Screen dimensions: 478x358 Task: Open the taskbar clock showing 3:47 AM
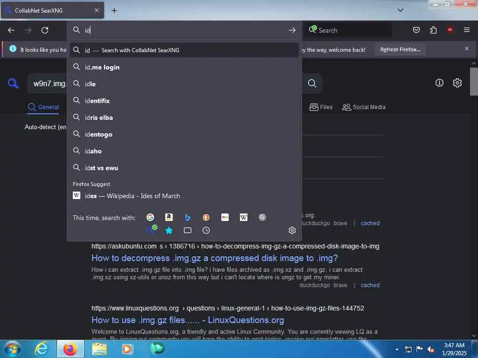point(454,349)
